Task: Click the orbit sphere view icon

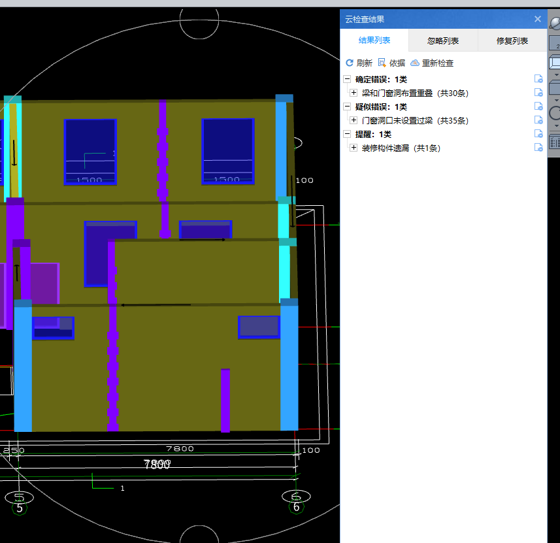Action: [555, 24]
